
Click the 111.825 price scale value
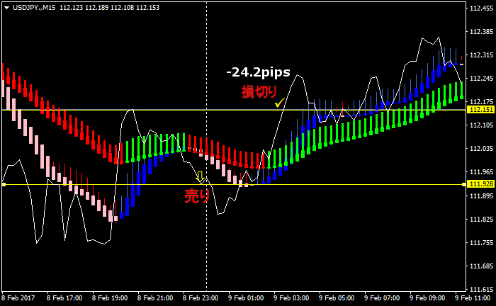tap(481, 220)
